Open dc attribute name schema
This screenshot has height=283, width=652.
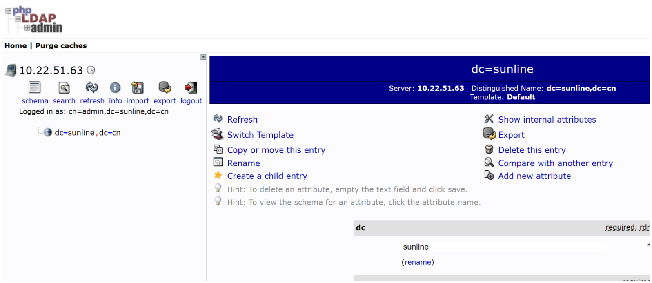tap(361, 228)
